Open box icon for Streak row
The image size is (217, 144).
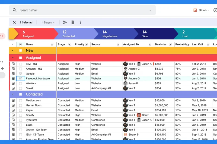click(13, 88)
